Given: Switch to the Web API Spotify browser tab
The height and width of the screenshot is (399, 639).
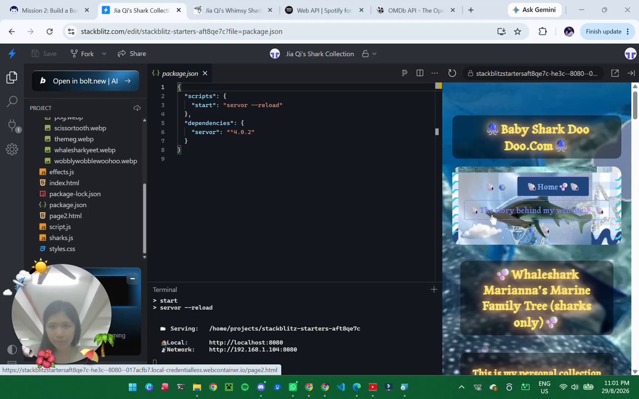Looking at the screenshot, I should [x=324, y=10].
